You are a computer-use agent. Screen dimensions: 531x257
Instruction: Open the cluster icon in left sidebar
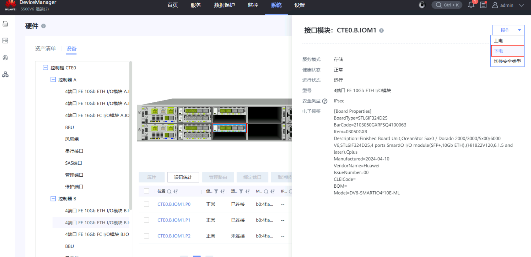(5, 74)
